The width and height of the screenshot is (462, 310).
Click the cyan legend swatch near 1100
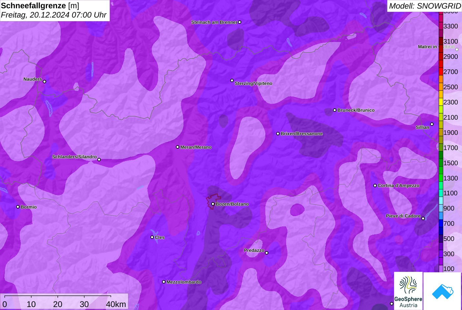coord(441,193)
